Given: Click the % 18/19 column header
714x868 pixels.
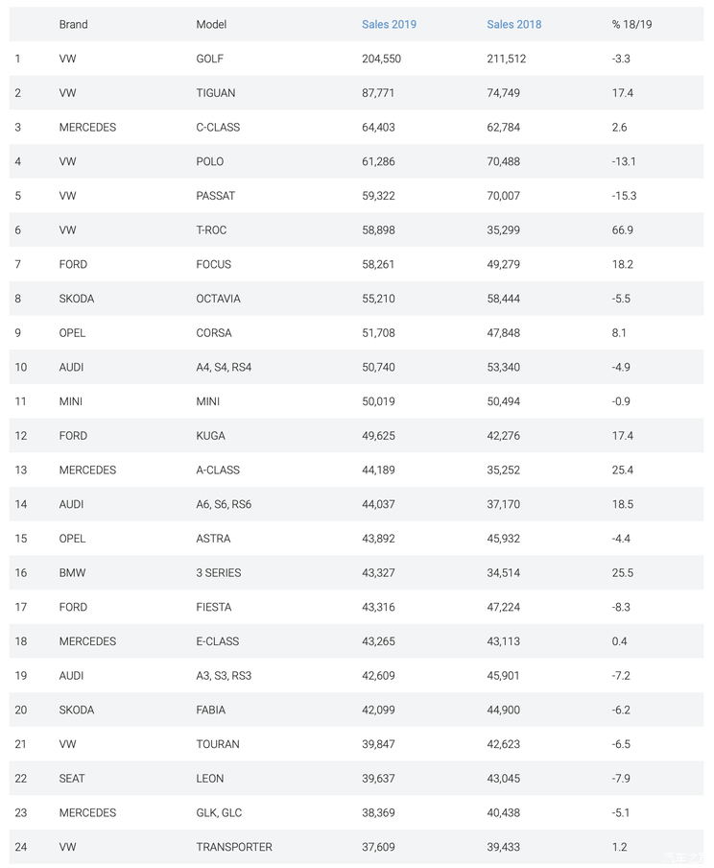Looking at the screenshot, I should 631,24.
